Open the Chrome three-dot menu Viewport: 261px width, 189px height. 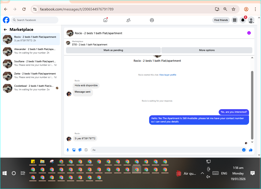(x=255, y=9)
